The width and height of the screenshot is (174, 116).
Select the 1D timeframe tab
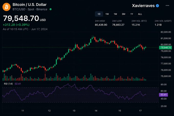[99, 14]
